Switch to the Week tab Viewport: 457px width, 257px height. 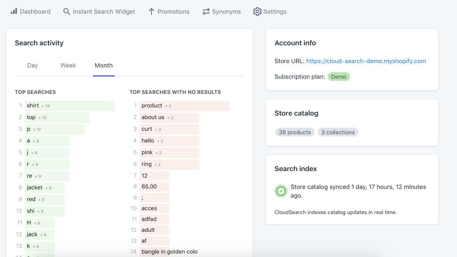click(x=68, y=65)
